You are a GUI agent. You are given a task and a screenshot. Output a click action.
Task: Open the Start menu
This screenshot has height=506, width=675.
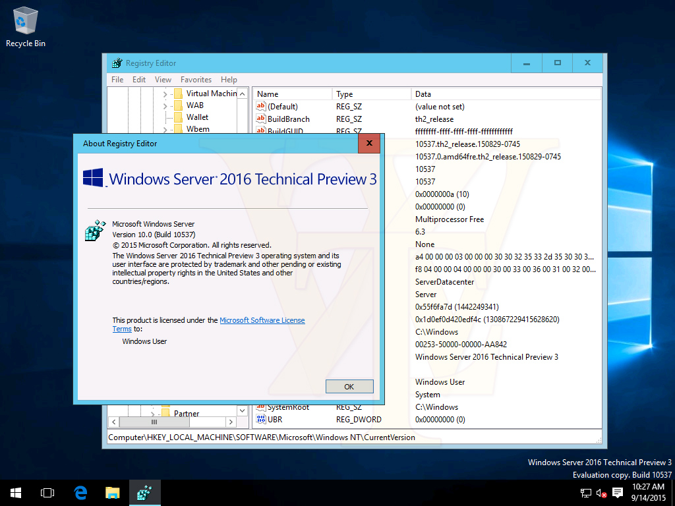coord(15,493)
